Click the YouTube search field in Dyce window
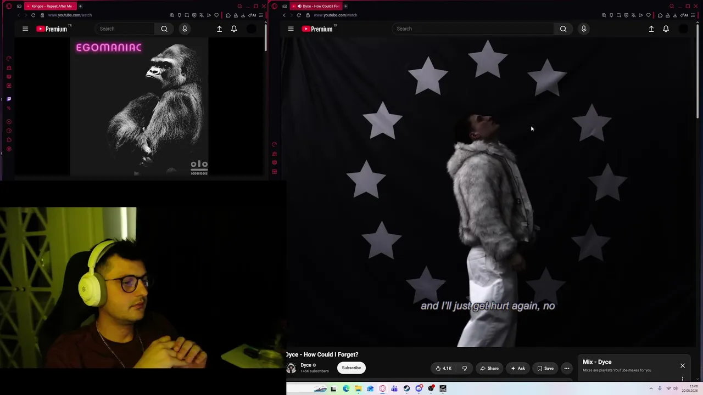703x395 pixels. coord(473,29)
